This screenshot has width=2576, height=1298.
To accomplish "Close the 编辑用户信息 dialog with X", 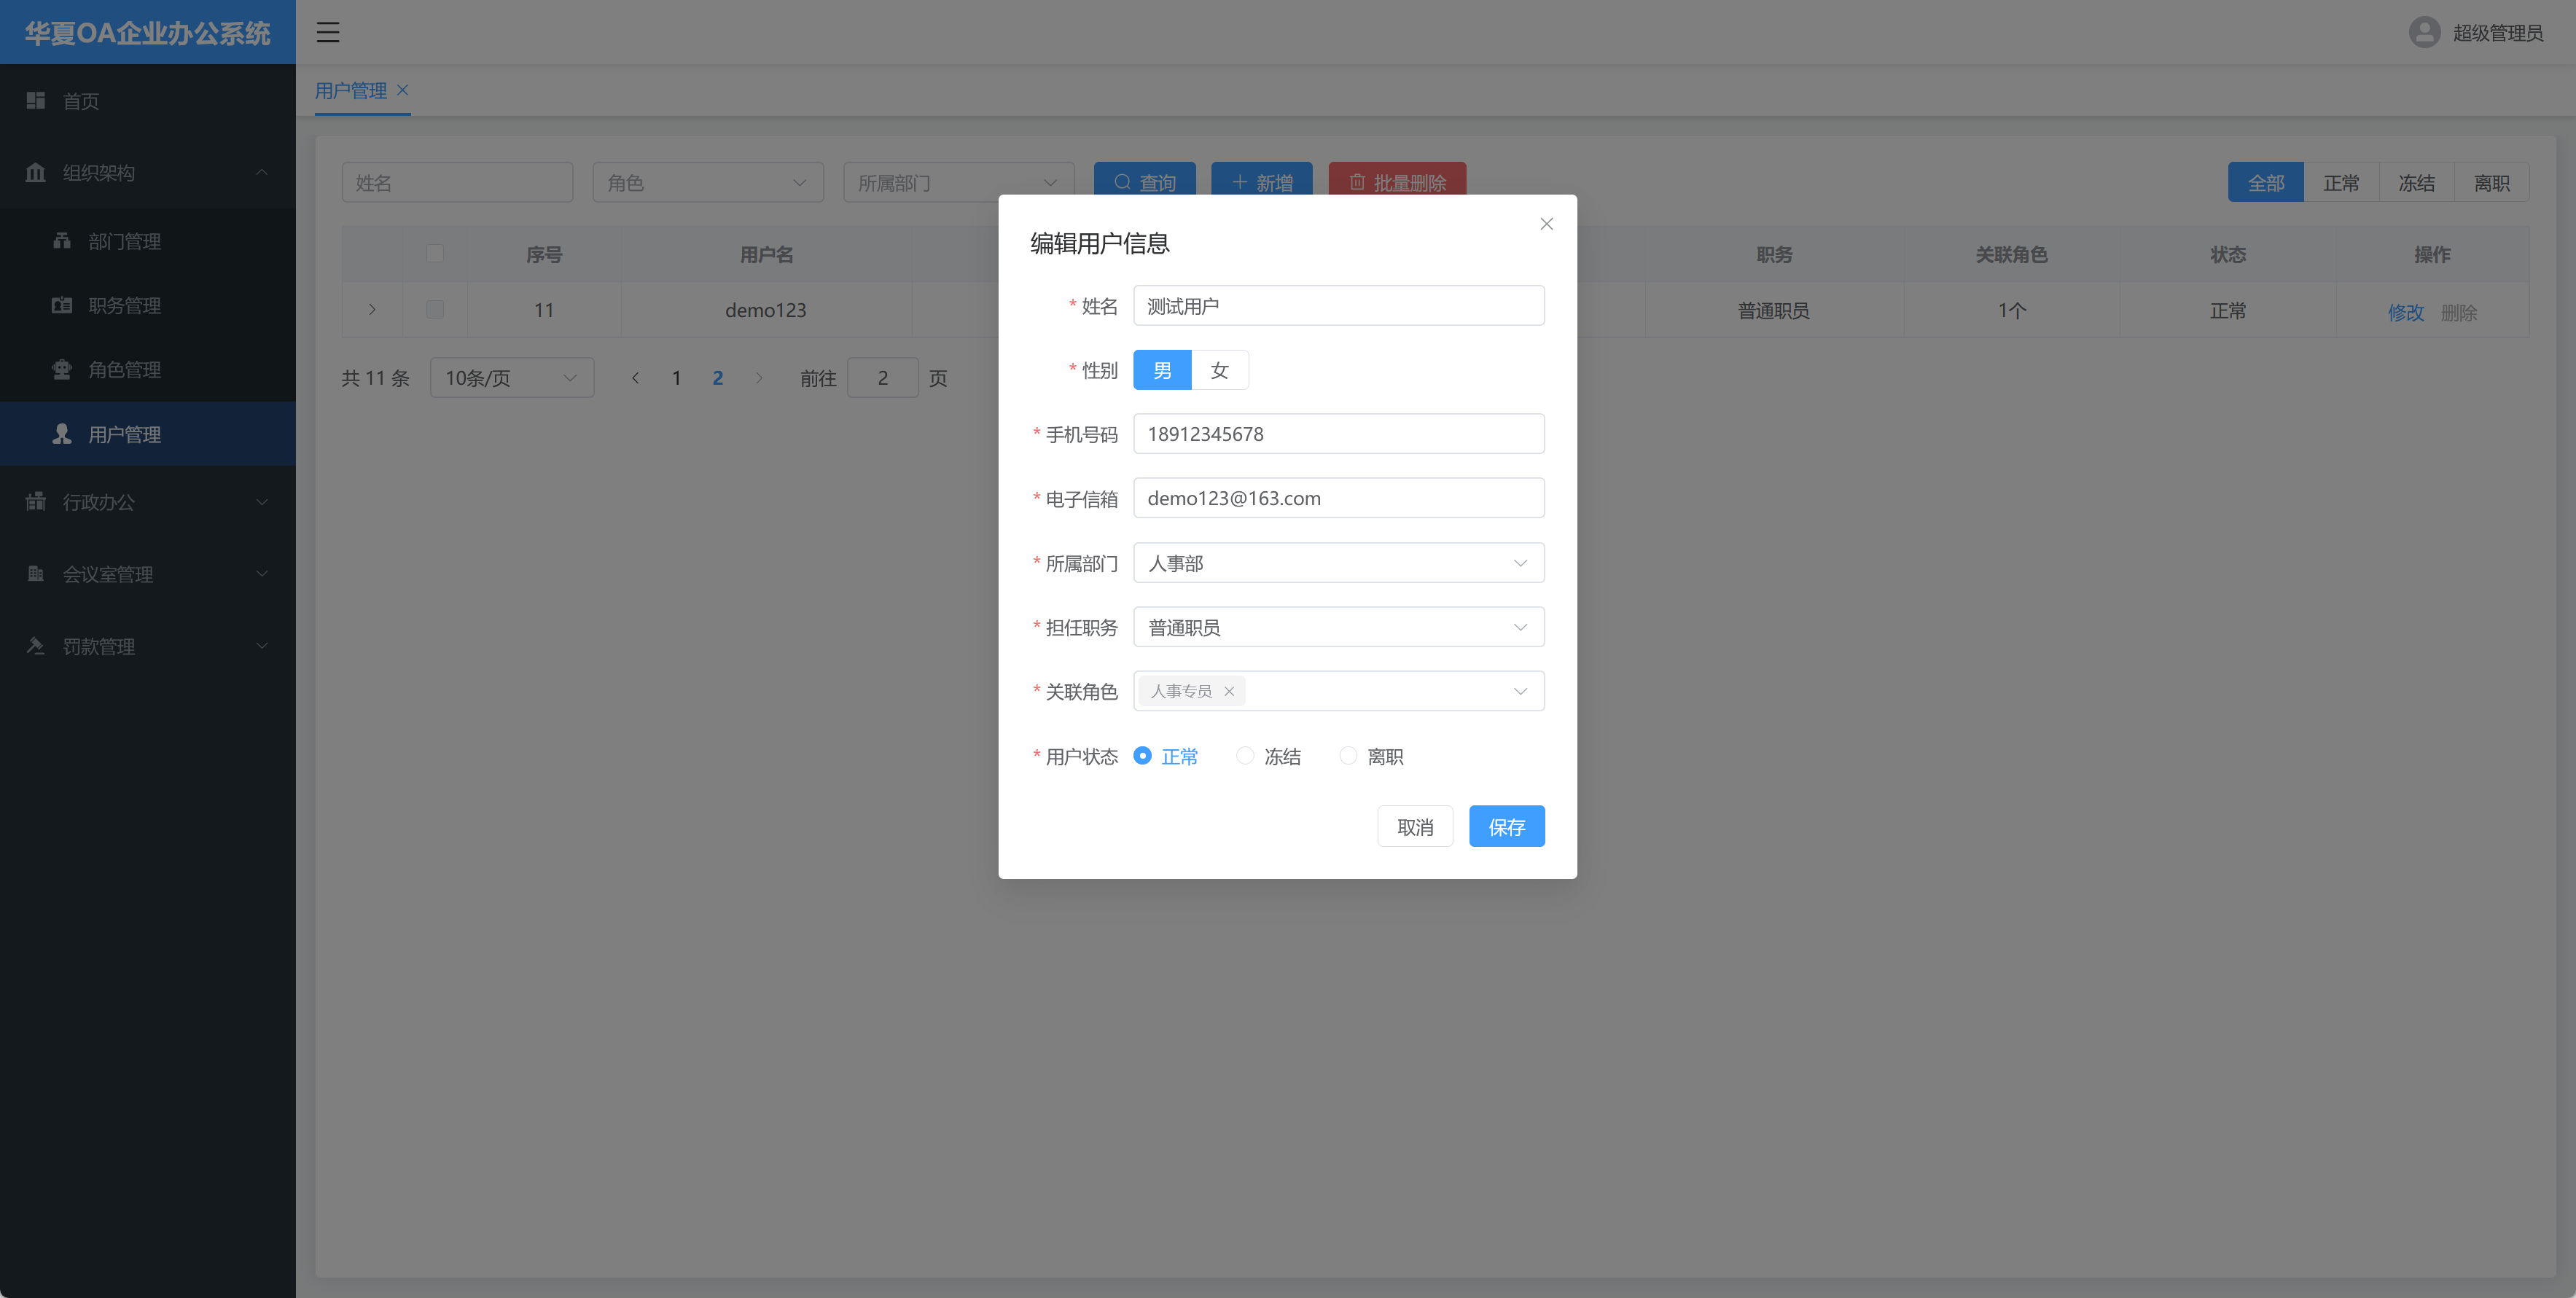I will [1546, 224].
